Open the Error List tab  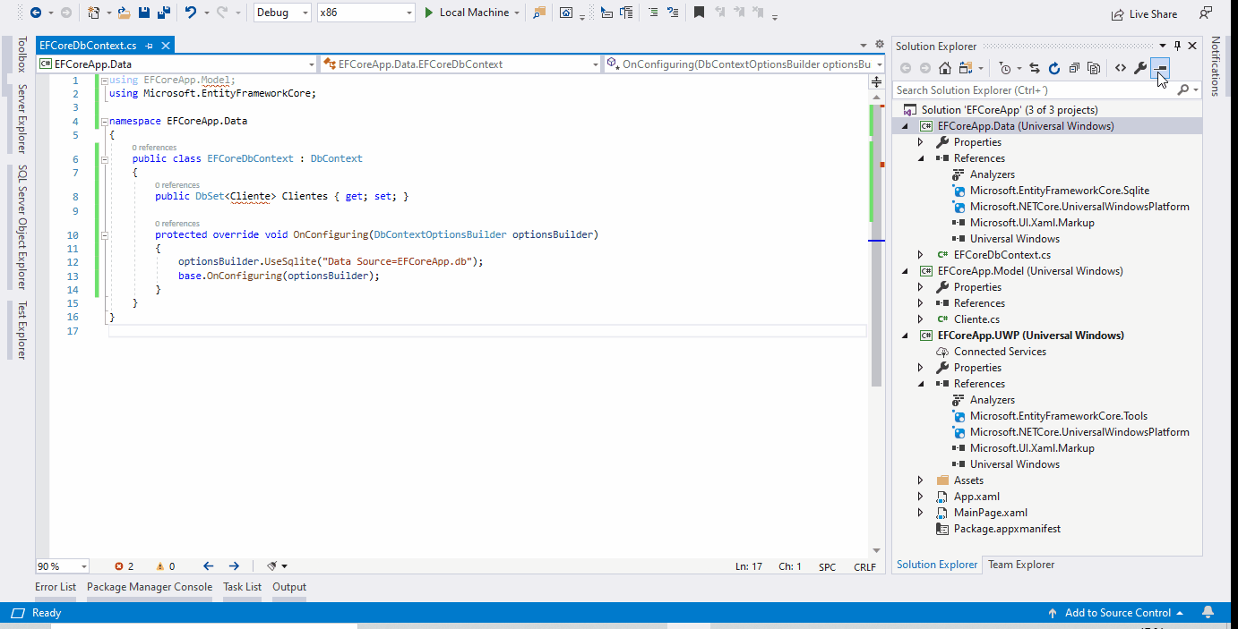click(56, 588)
